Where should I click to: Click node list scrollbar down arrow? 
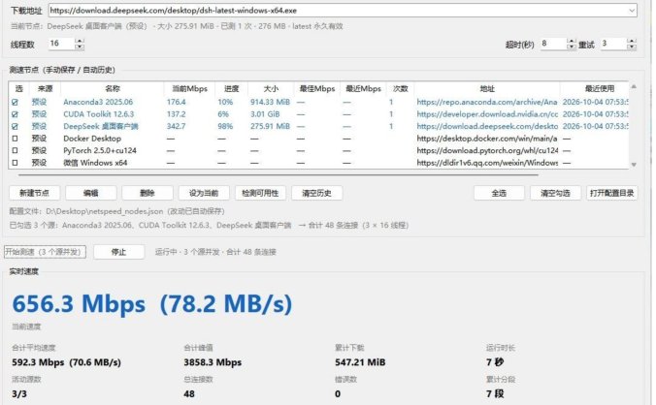click(634, 165)
